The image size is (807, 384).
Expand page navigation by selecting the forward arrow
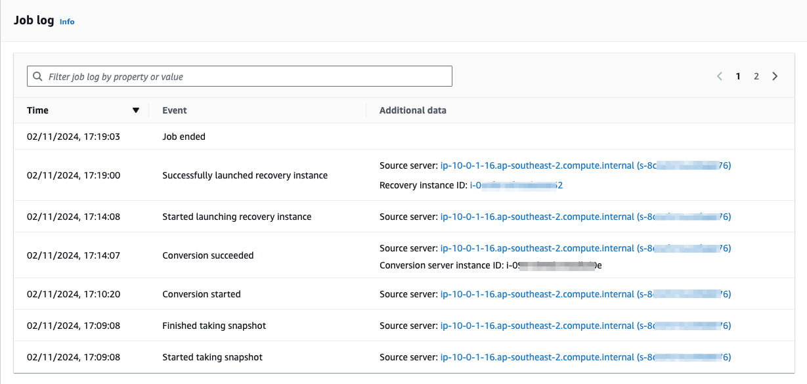pos(775,76)
